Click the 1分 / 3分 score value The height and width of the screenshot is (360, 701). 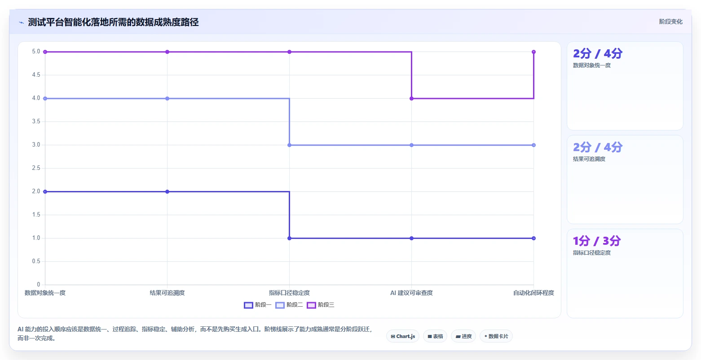tap(597, 241)
